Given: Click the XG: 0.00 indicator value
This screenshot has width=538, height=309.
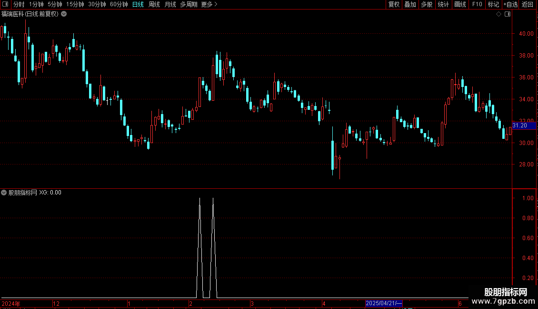Looking at the screenshot, I should (50, 193).
